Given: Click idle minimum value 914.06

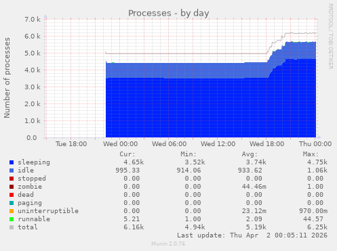Looking at the screenshot, I should point(189,170).
